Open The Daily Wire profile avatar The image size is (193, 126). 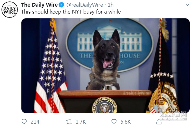[10, 10]
